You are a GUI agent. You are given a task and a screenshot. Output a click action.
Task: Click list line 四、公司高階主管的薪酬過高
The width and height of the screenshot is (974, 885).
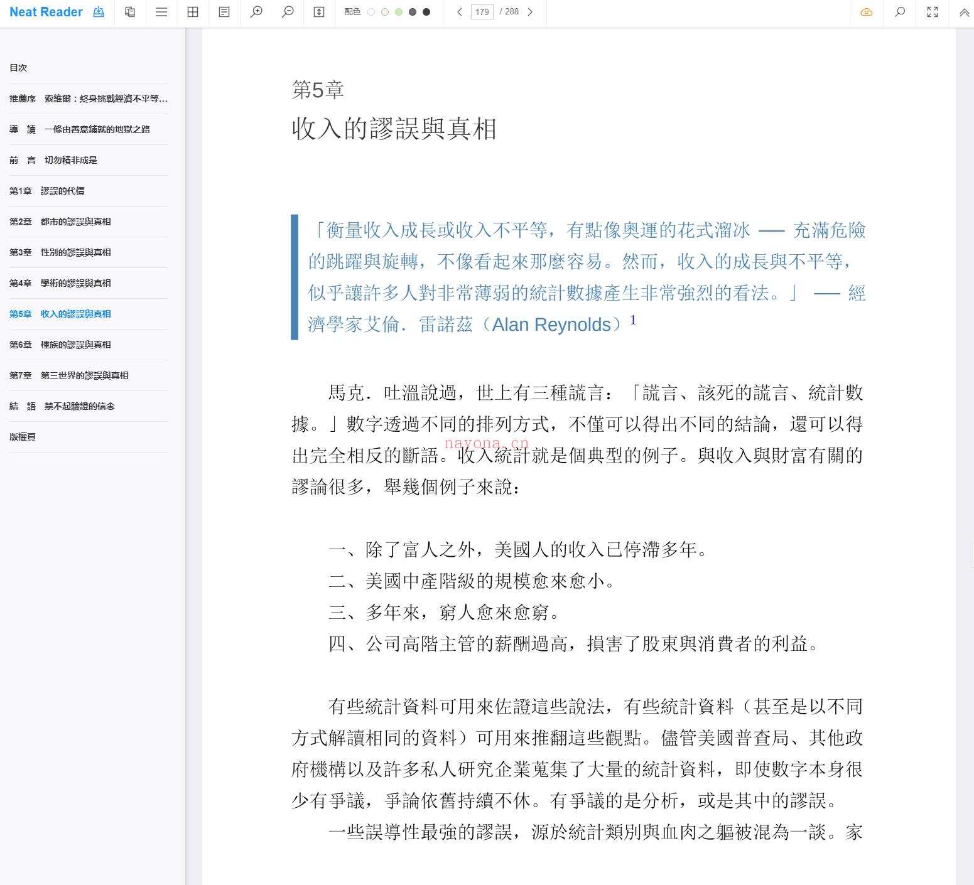click(x=574, y=644)
